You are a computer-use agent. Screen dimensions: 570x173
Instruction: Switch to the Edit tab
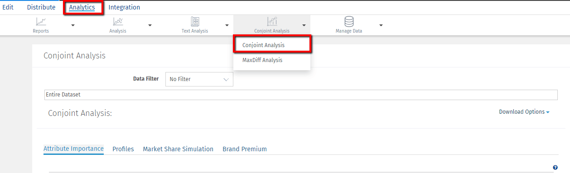click(8, 7)
